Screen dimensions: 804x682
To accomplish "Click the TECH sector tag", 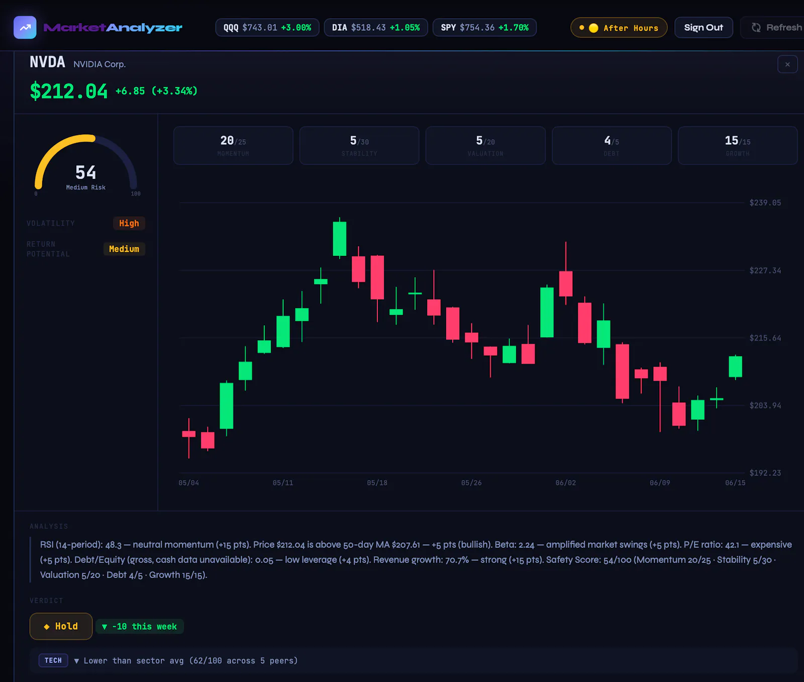I will [x=53, y=660].
